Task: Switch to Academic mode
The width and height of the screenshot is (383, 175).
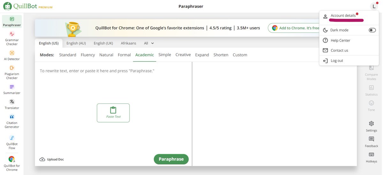Action: click(x=145, y=55)
